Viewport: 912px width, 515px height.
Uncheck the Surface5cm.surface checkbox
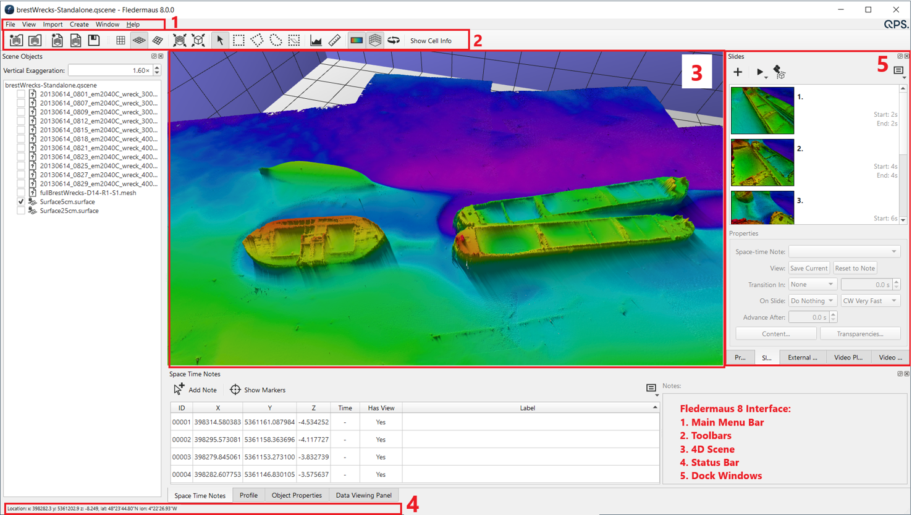pyautogui.click(x=21, y=202)
